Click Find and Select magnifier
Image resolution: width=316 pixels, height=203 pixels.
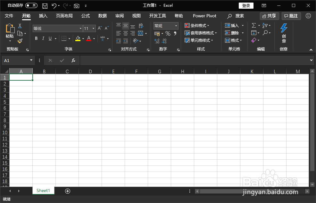(x=265, y=32)
